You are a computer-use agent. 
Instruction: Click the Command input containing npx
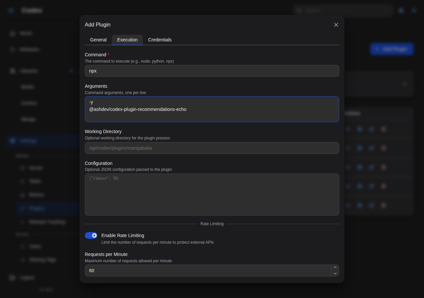click(212, 71)
